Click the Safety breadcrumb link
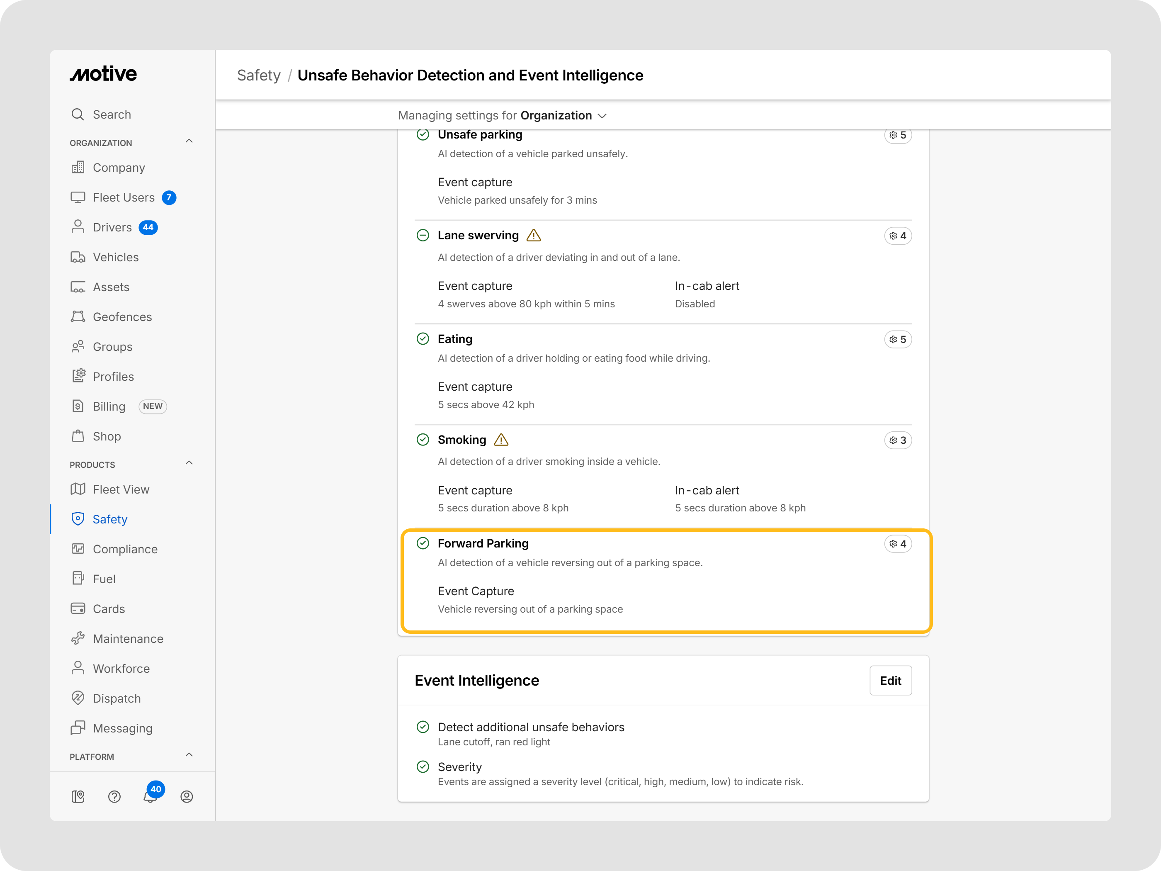Image resolution: width=1161 pixels, height=871 pixels. pyautogui.click(x=259, y=75)
